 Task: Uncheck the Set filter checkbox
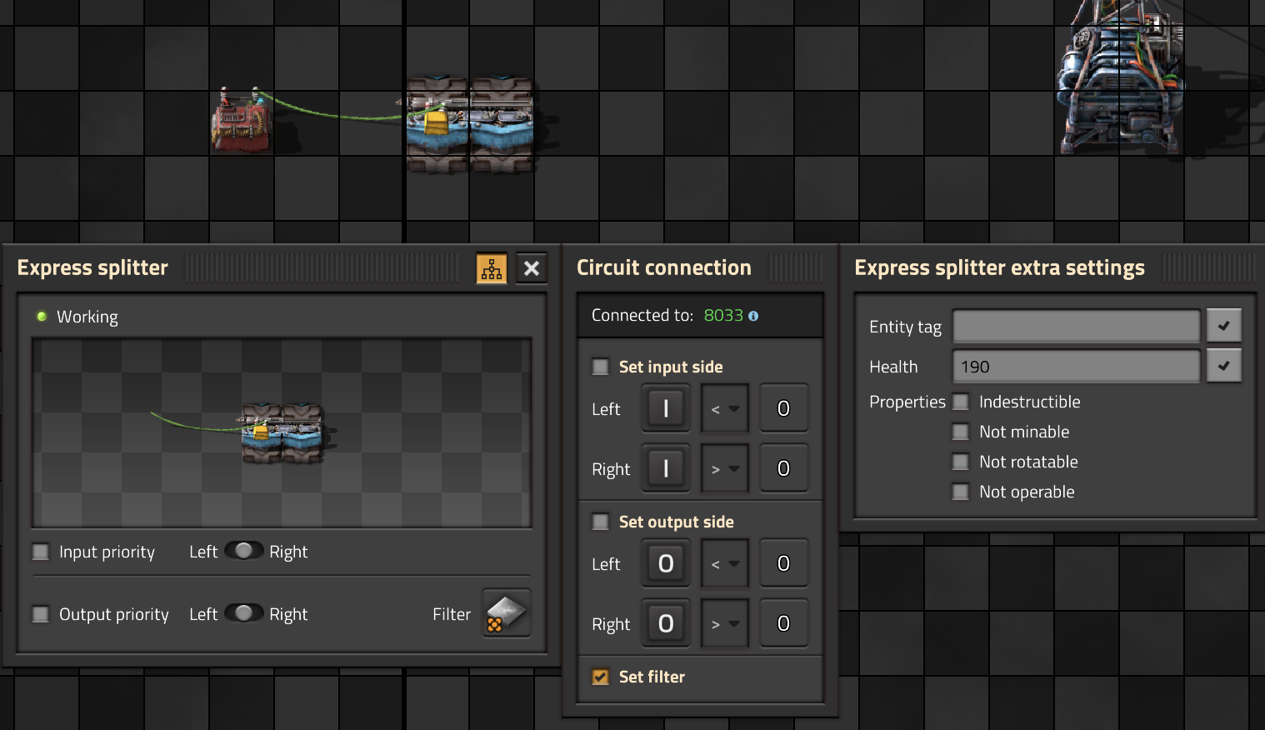coord(600,677)
